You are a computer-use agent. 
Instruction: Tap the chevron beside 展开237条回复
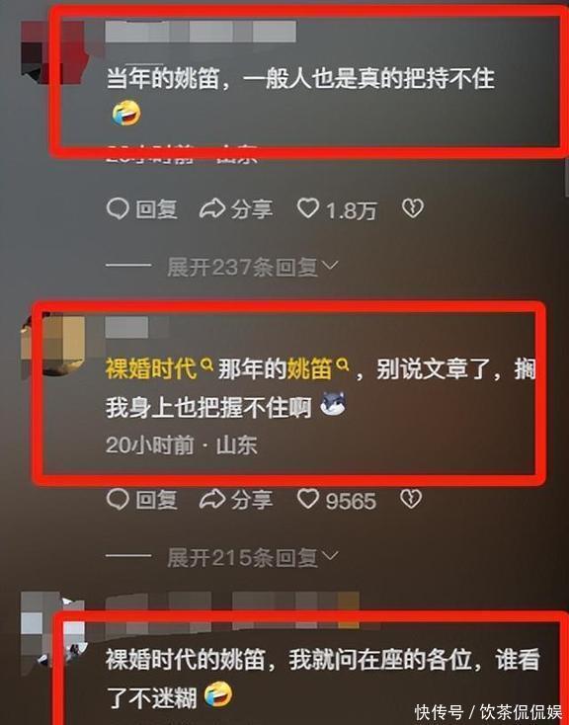pos(330,266)
